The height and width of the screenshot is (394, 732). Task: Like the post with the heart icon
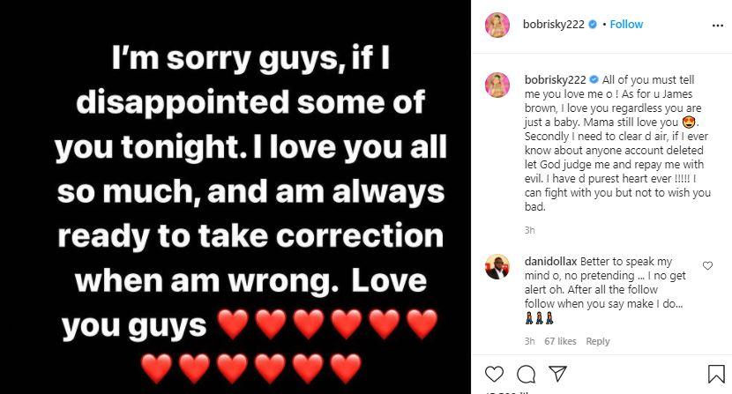click(x=495, y=374)
